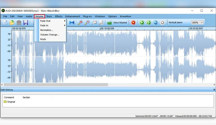The image size is (216, 125).
Task: Click the scrollbar right arrow
Action: tap(214, 85)
